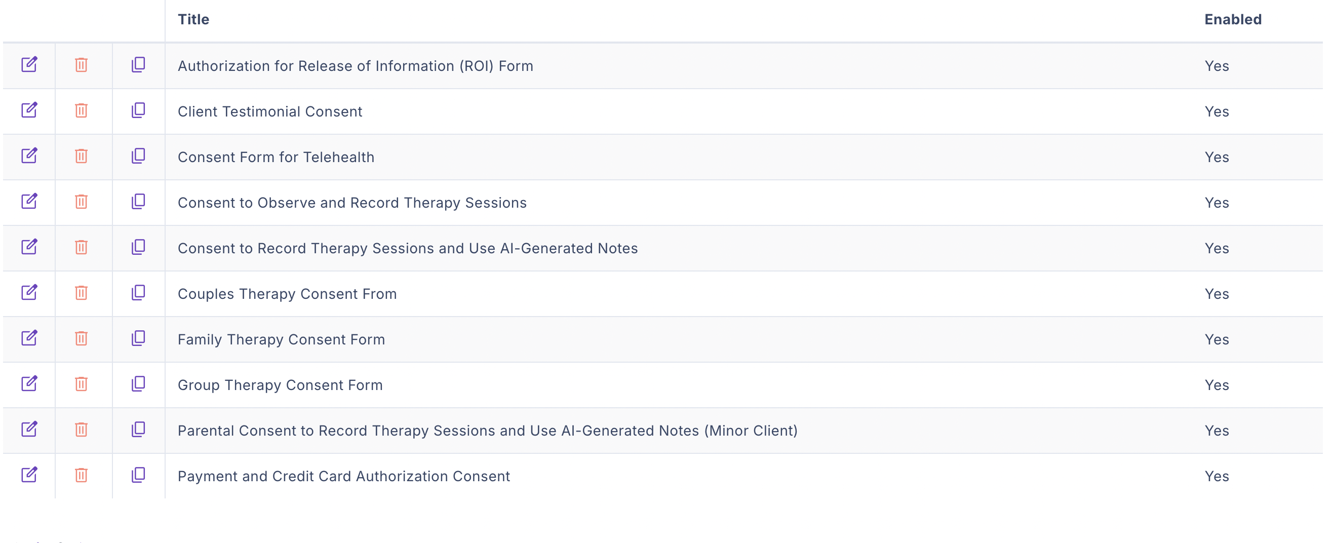Edit the Client Testimonial Consent form

tap(29, 110)
